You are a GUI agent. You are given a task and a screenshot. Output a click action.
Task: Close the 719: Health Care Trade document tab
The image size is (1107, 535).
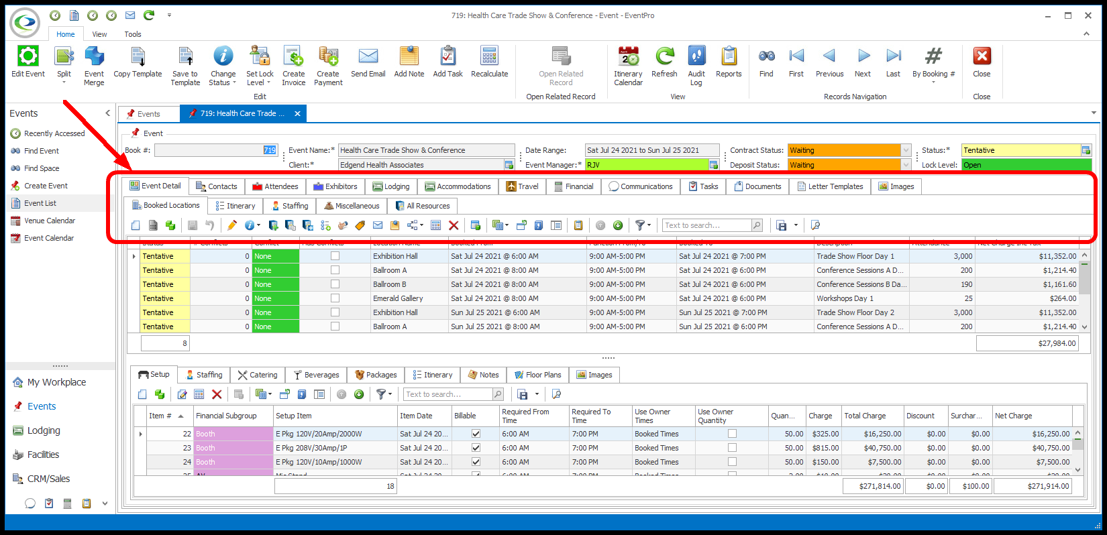(x=297, y=113)
